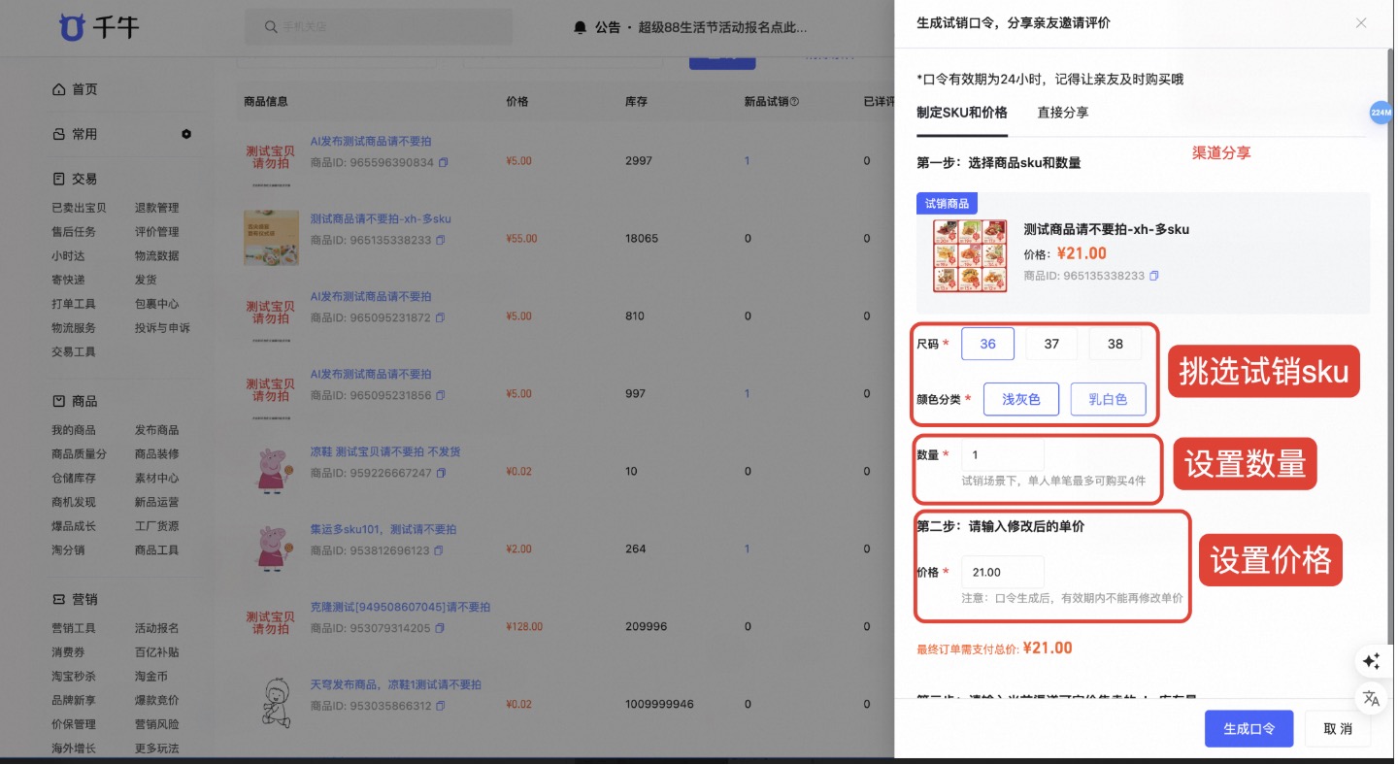The height and width of the screenshot is (765, 1398).
Task: Choose the 乳白色 color option
Action: [1108, 399]
